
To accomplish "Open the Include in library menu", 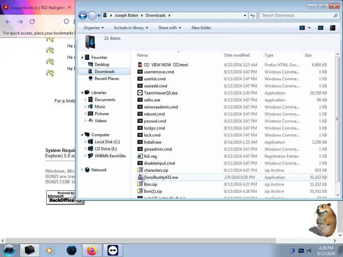I will click(x=131, y=28).
